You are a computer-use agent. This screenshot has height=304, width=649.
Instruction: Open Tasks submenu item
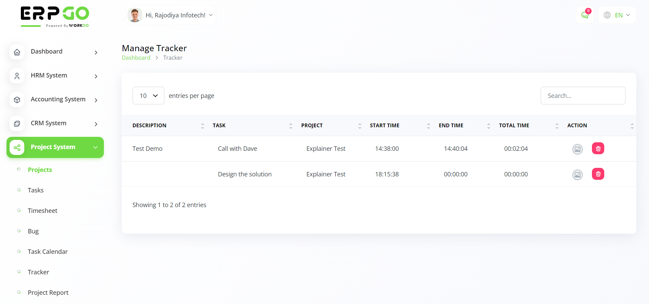tap(36, 190)
